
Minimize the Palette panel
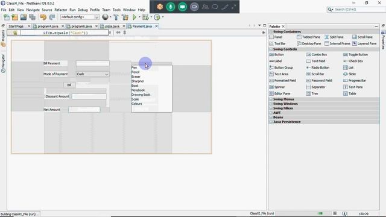[x=376, y=27]
